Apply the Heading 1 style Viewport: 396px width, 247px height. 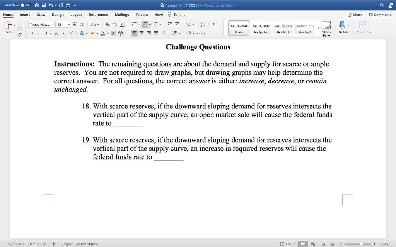[283, 28]
